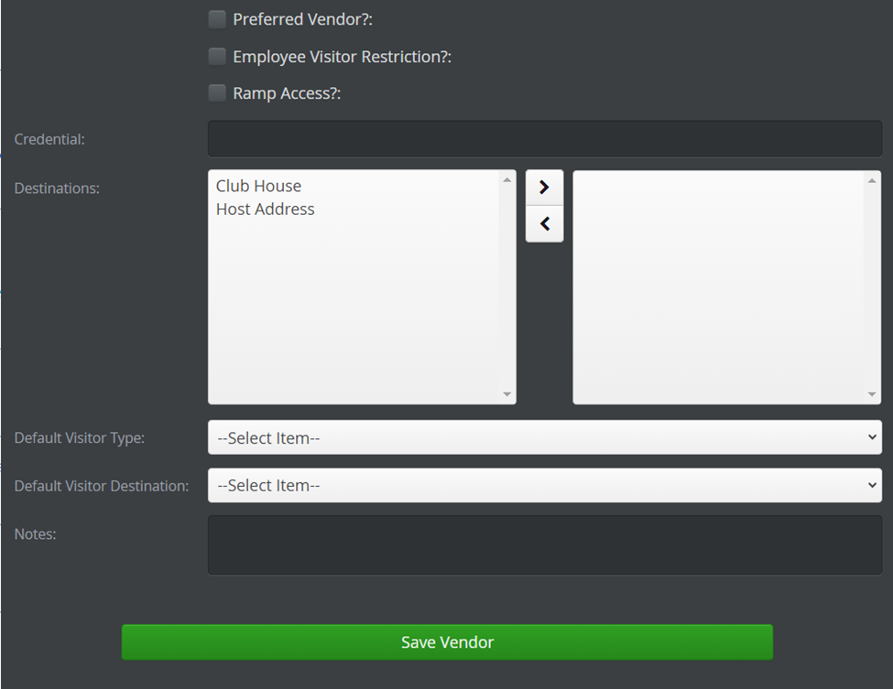Image resolution: width=893 pixels, height=689 pixels.
Task: Check the Ramp Access checkbox
Action: pyautogui.click(x=217, y=92)
